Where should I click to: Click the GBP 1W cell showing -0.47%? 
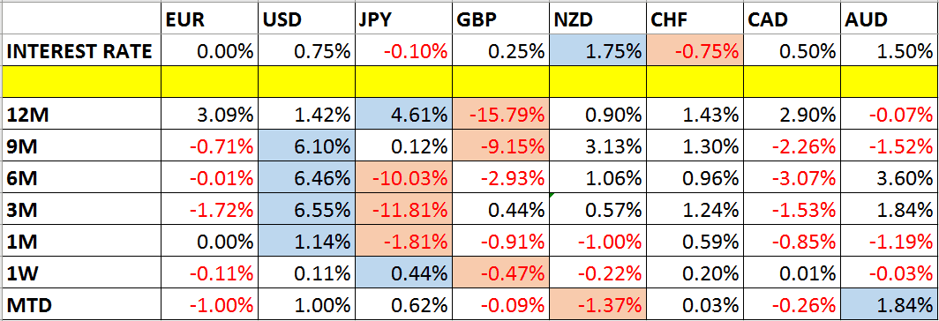[x=500, y=273]
